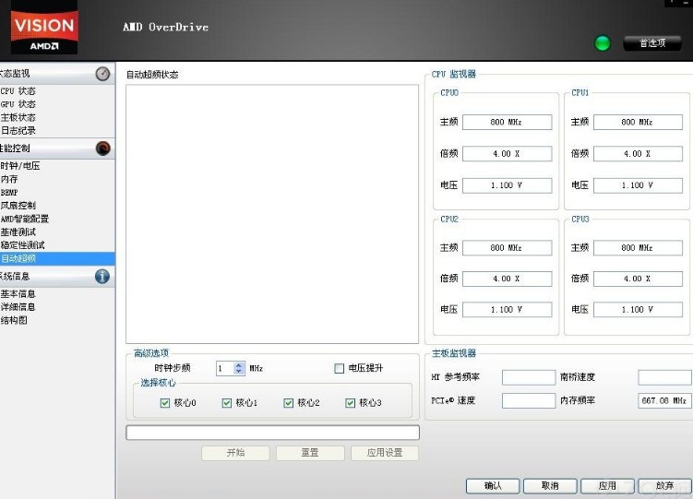This screenshot has height=499, width=693.
Task: Click the VISION AMD logo
Action: pyautogui.click(x=44, y=29)
